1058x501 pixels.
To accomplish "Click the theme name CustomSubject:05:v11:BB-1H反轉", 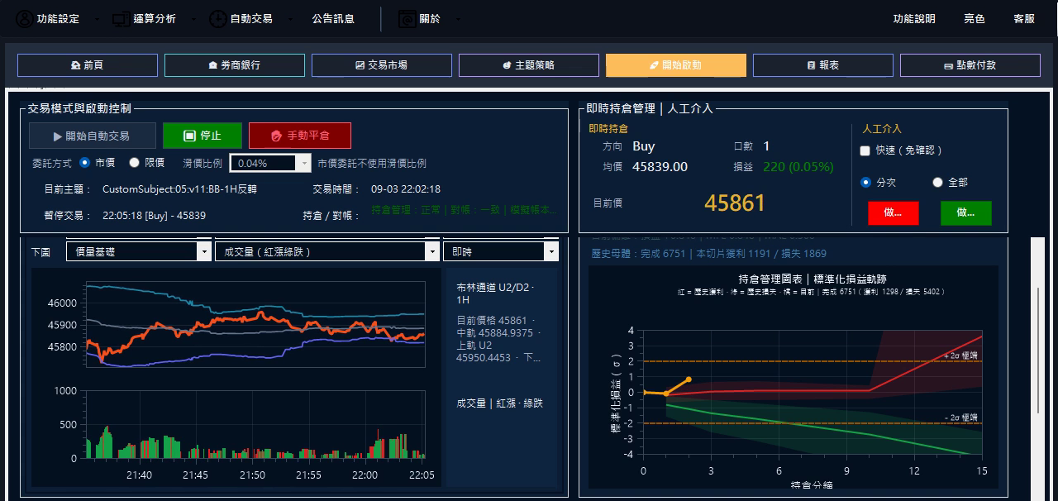I will point(179,188).
